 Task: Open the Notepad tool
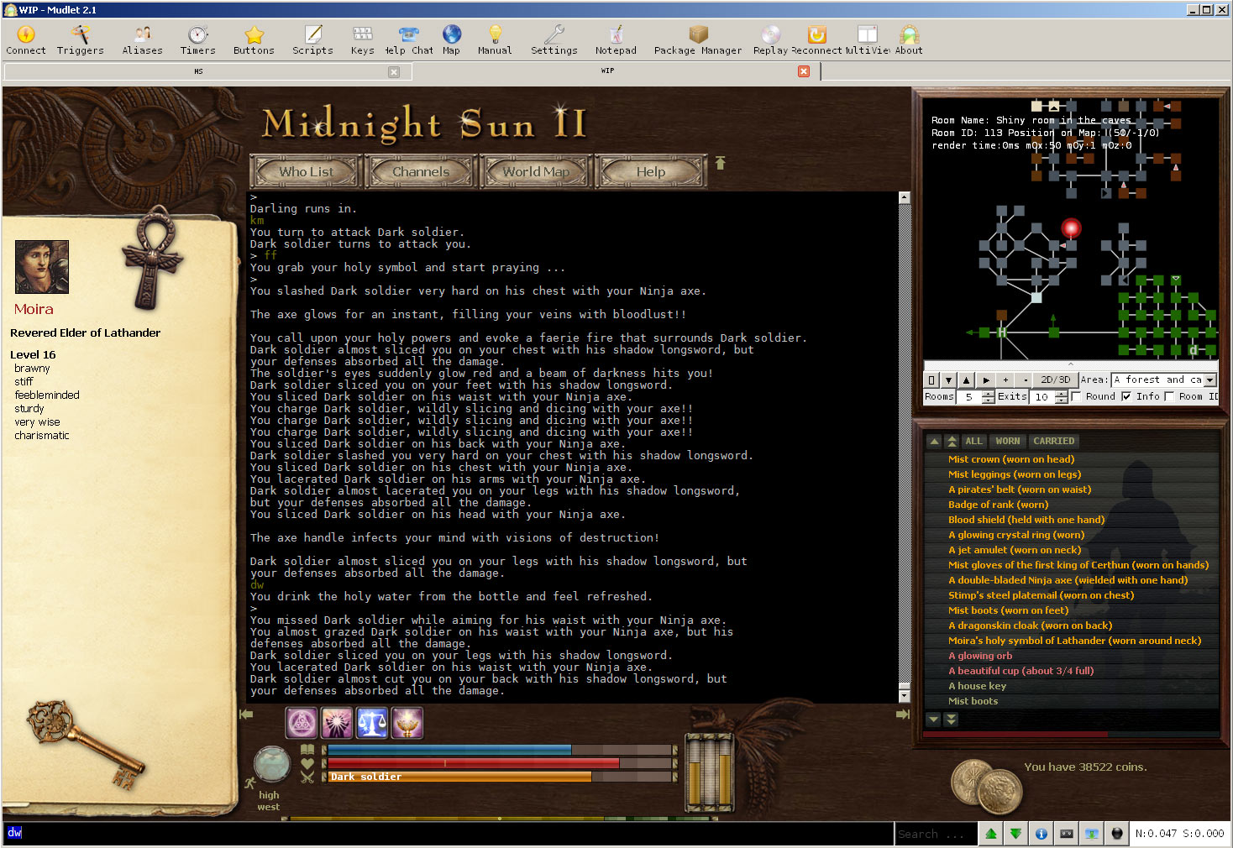[616, 39]
